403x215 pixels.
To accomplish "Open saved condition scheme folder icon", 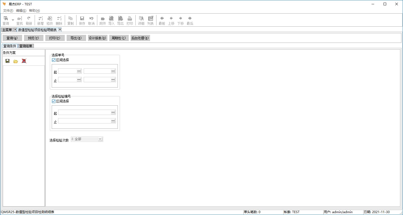I will pyautogui.click(x=16, y=61).
